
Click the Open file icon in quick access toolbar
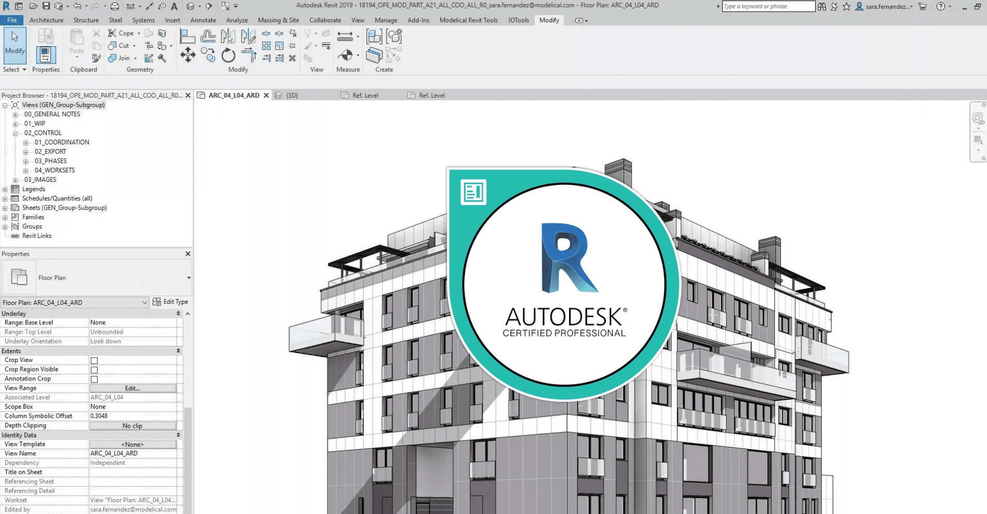pyautogui.click(x=33, y=6)
